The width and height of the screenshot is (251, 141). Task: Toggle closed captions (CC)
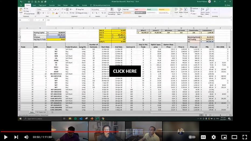point(203,137)
